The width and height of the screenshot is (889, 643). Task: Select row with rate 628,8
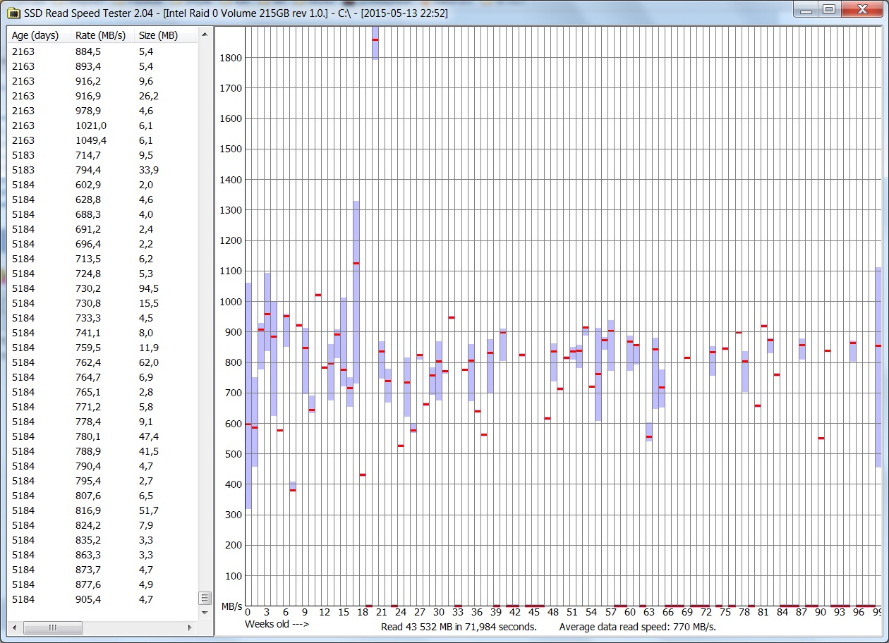(x=102, y=200)
